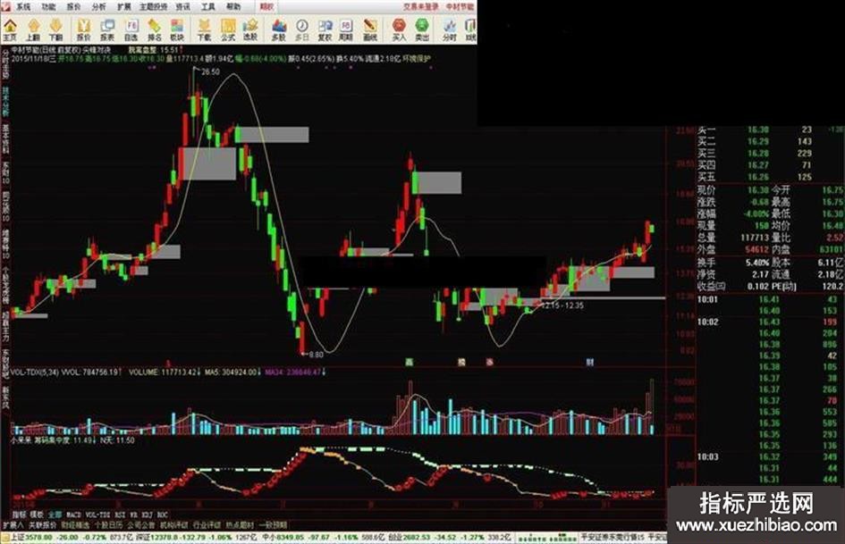845x544 pixels.
Task: Select the 指标 indicator tab
Action: tap(20, 515)
